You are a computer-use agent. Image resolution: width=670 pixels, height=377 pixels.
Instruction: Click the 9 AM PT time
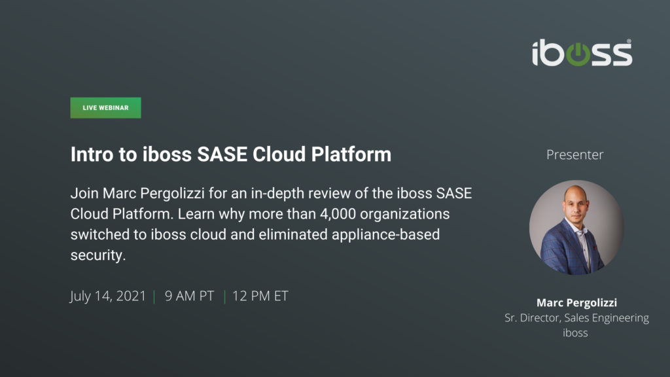[x=189, y=296]
